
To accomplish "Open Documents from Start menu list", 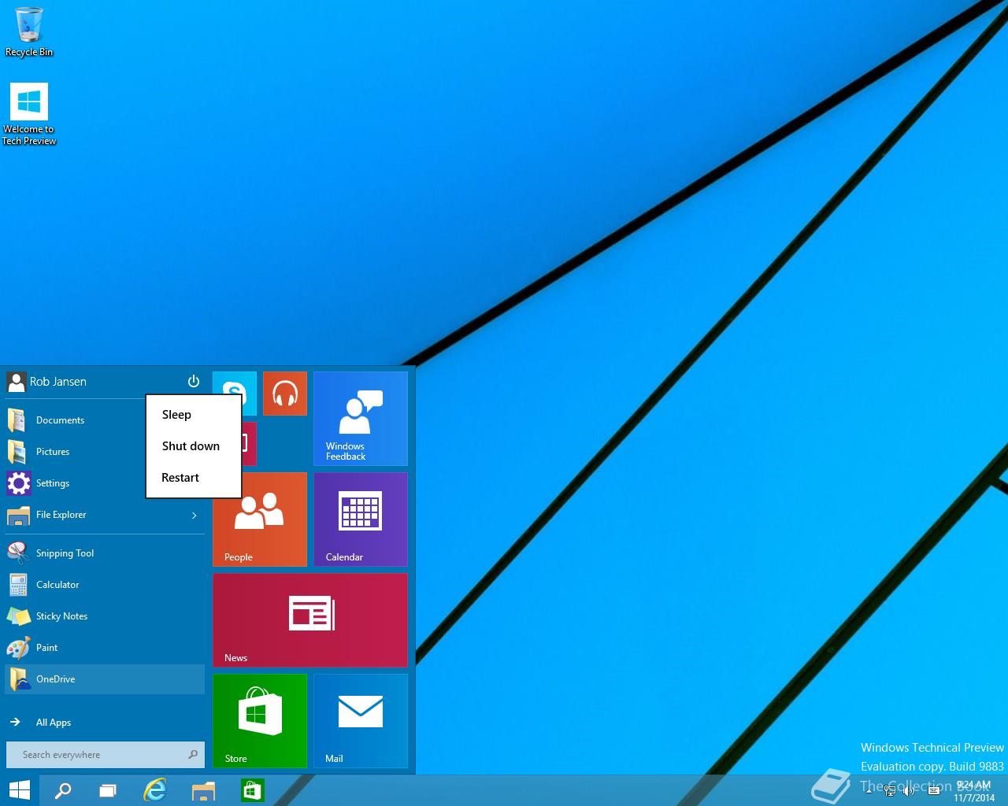I will coord(75,420).
